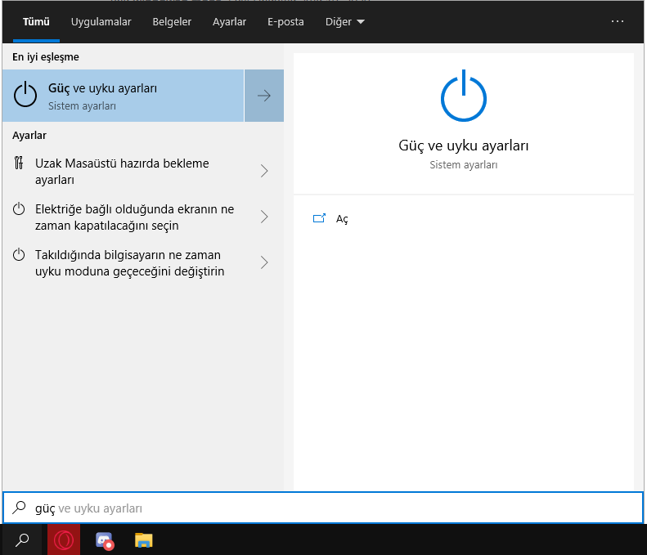Click the taskbar search button
Viewport: 647px width, 555px height.
[22, 539]
